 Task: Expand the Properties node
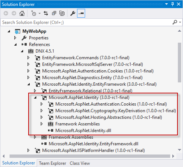click(15, 38)
